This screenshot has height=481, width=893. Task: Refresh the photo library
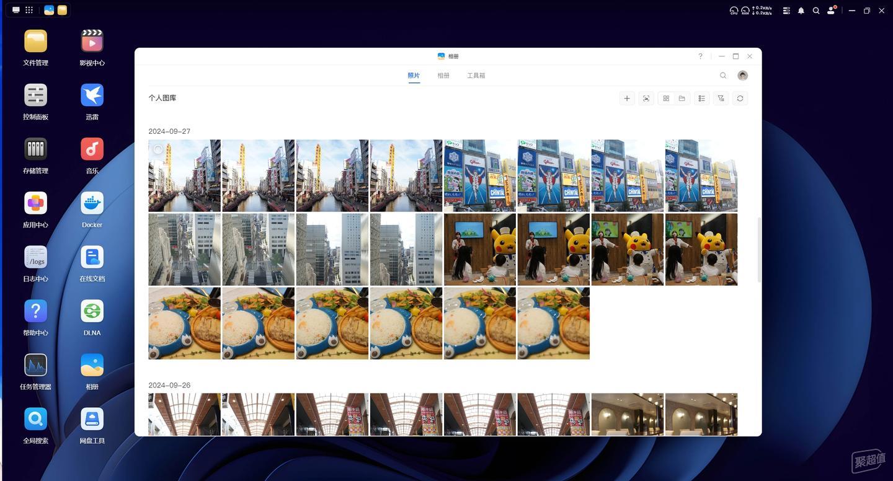coord(740,99)
